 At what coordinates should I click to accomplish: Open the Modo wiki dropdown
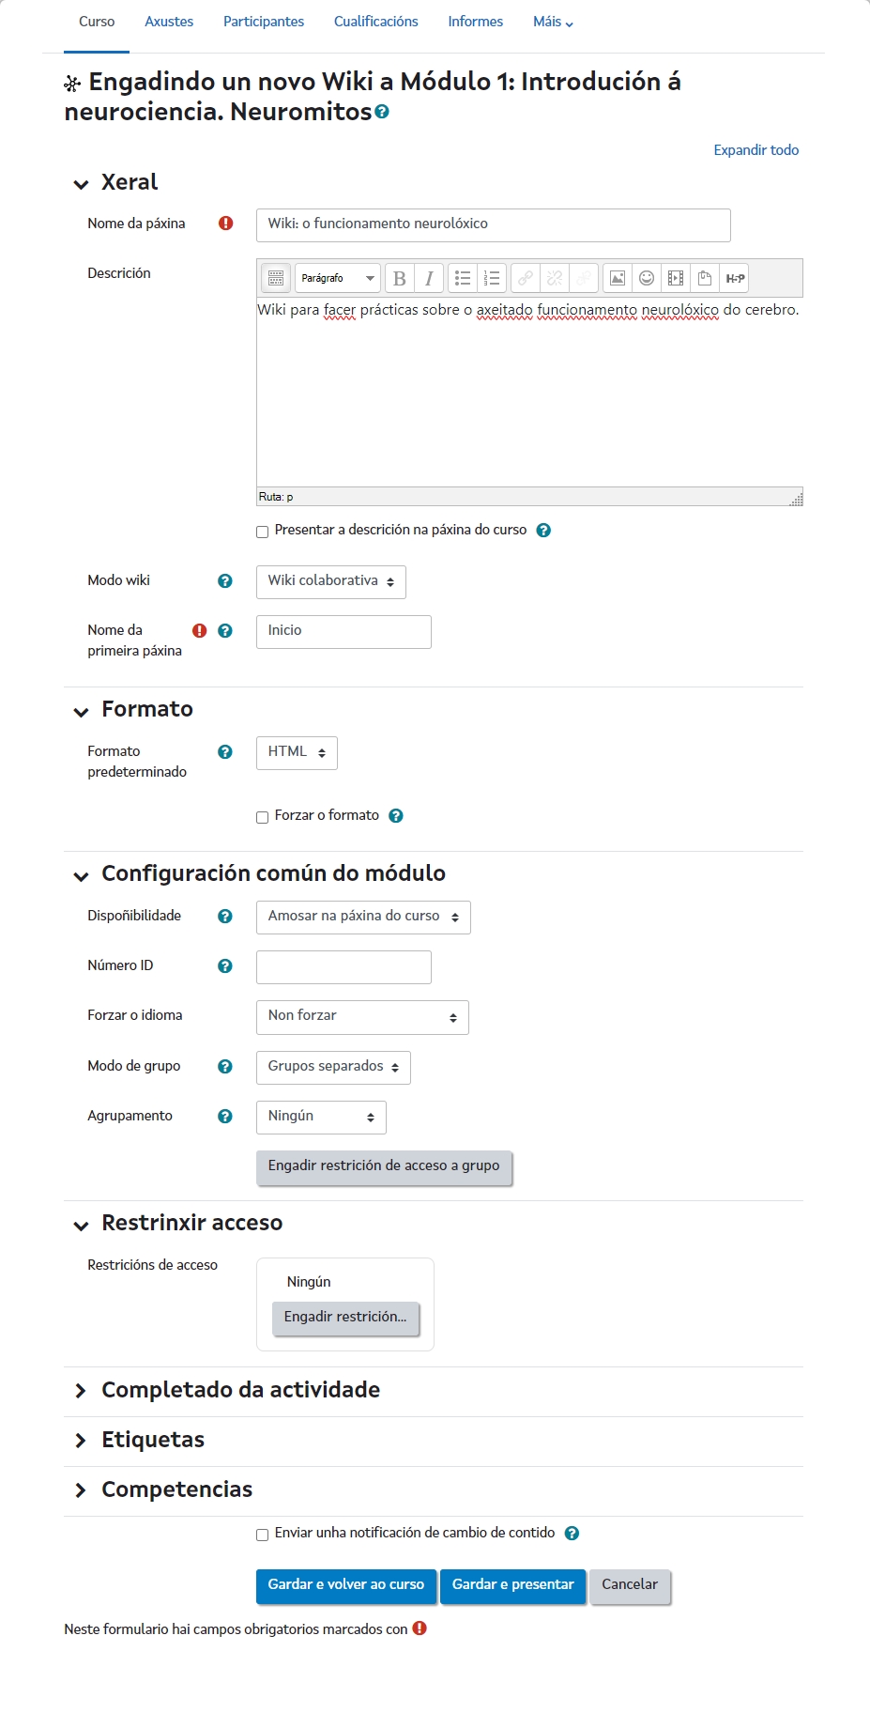330,581
